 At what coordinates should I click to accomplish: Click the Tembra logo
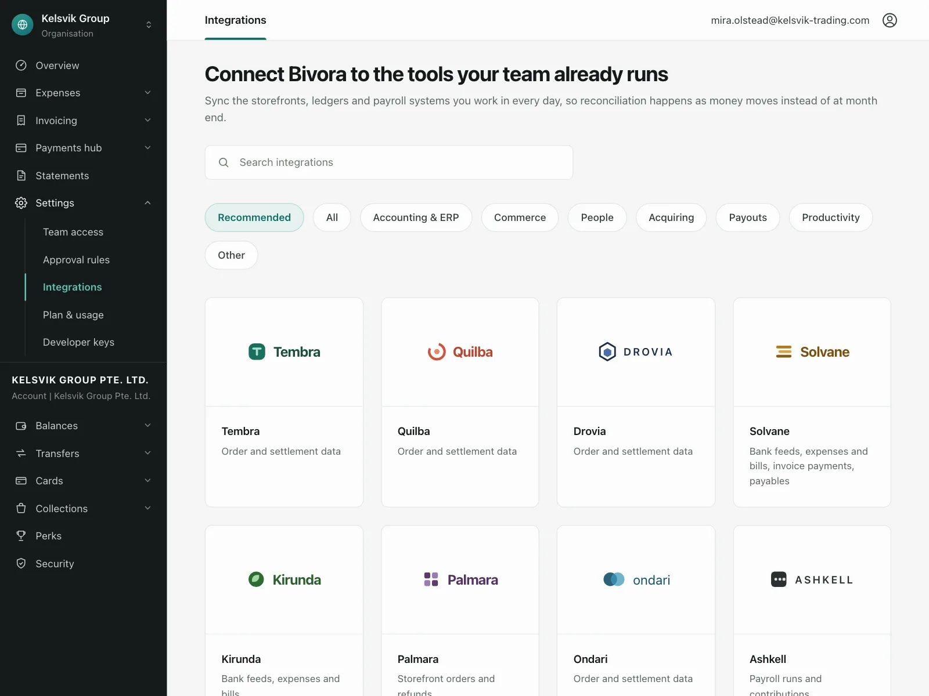coord(284,352)
